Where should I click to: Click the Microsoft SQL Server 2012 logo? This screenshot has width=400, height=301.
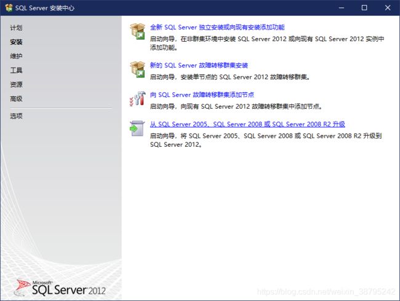click(x=60, y=288)
